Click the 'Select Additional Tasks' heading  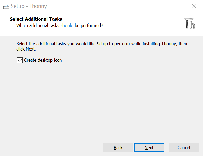(x=36, y=19)
